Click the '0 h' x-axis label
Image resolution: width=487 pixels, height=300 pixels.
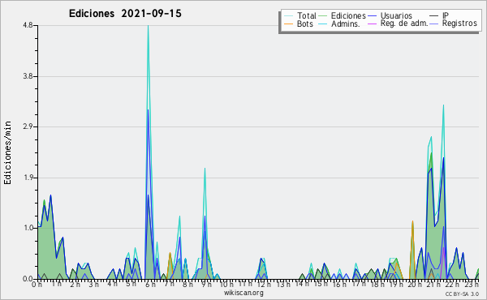point(37,284)
